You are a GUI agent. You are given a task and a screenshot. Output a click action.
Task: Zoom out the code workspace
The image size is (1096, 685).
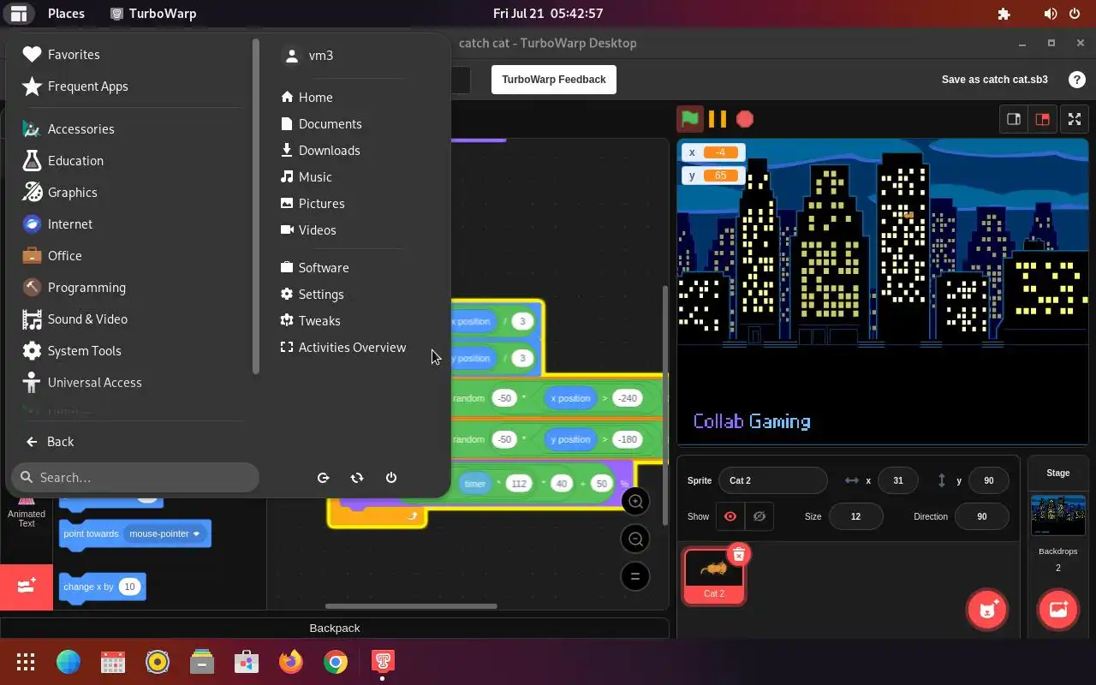[x=635, y=539]
